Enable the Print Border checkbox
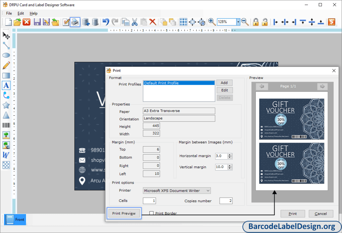 152,213
